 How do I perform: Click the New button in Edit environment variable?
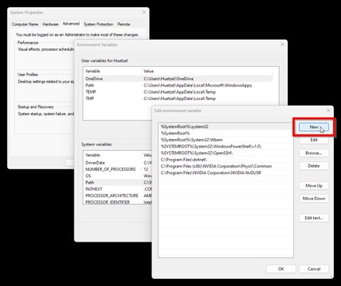(314, 127)
